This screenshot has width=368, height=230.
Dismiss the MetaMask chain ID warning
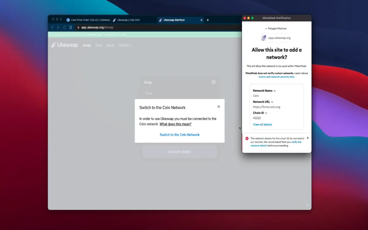coord(308,138)
